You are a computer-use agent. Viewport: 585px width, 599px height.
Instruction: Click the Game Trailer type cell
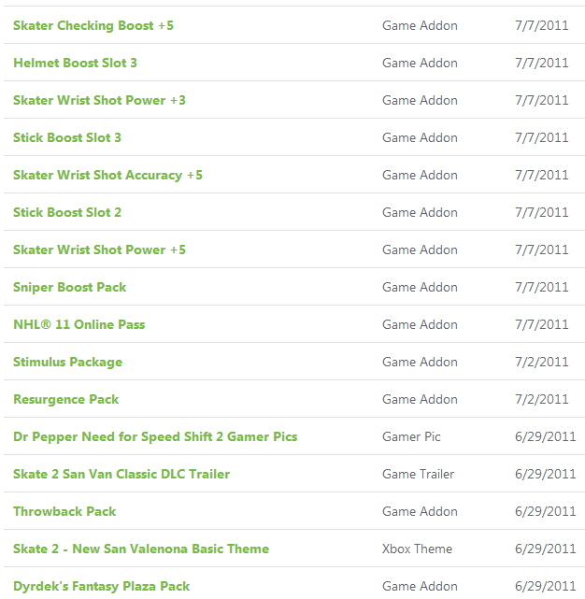coord(418,474)
